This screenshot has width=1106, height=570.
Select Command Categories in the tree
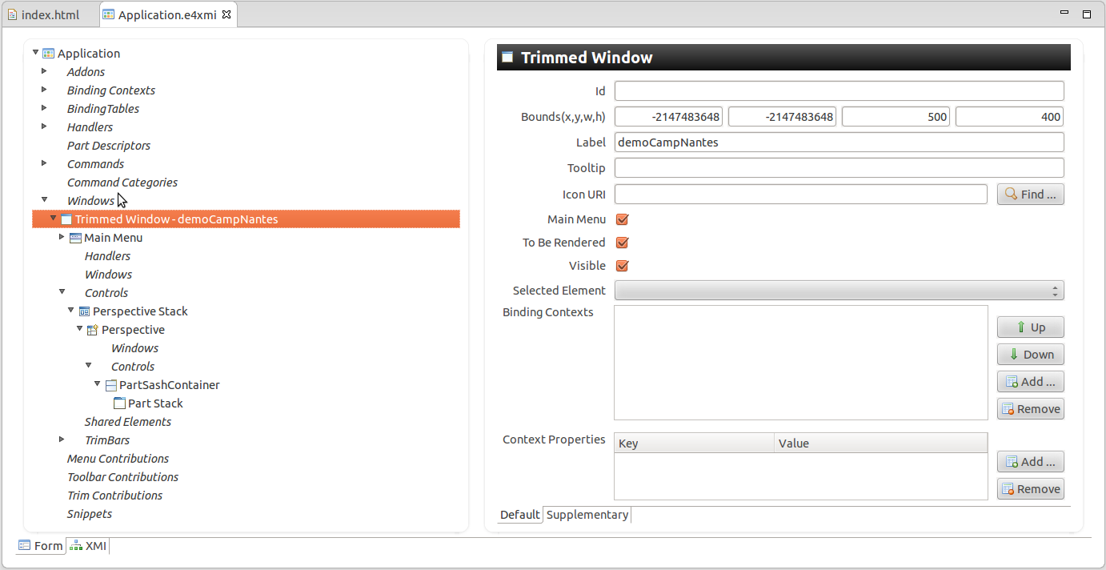point(122,183)
